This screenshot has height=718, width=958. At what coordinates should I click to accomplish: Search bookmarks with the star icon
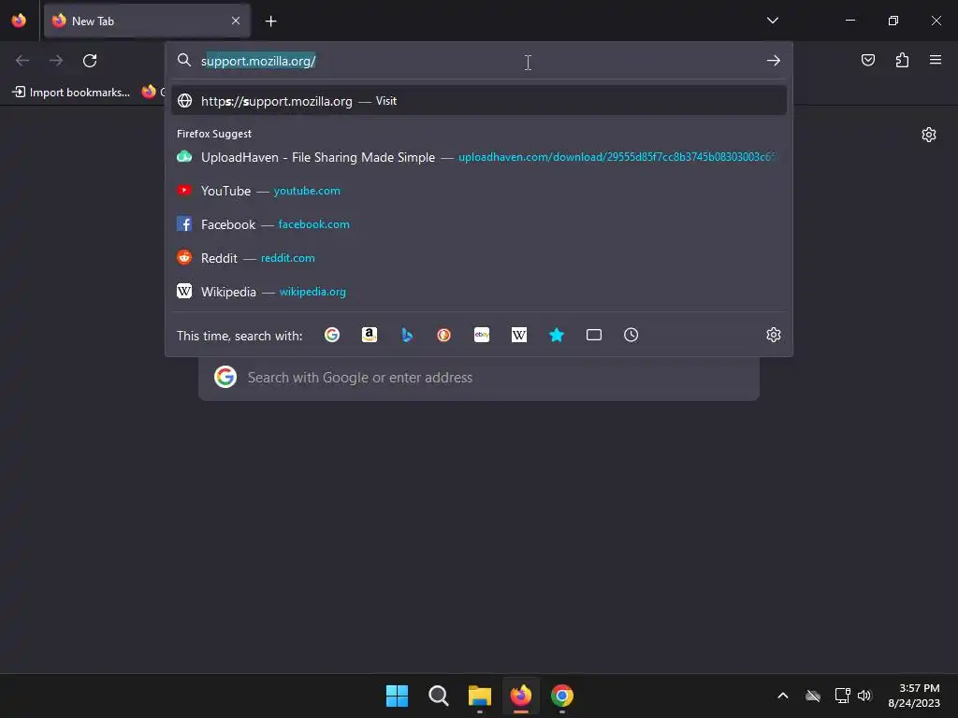pos(557,335)
